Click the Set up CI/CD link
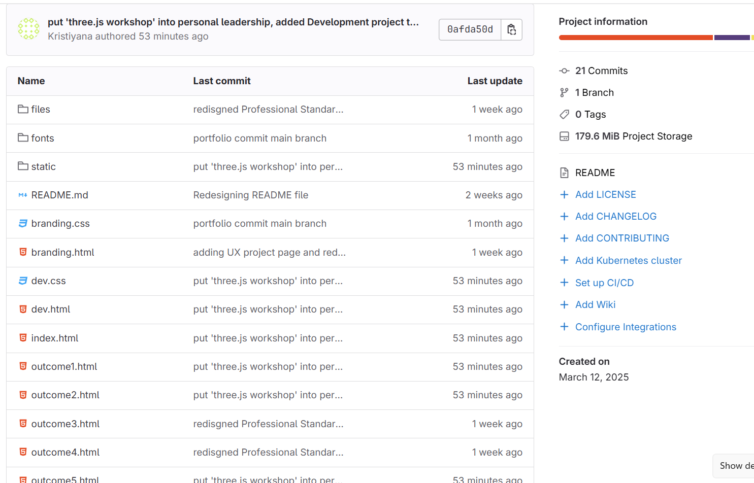754x483 pixels. (604, 283)
